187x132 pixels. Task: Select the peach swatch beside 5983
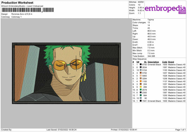pos(141,76)
